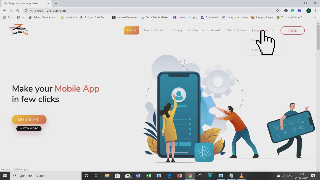This screenshot has height=180, width=320.
Task: Click the LOGIN button
Action: coord(293,31)
